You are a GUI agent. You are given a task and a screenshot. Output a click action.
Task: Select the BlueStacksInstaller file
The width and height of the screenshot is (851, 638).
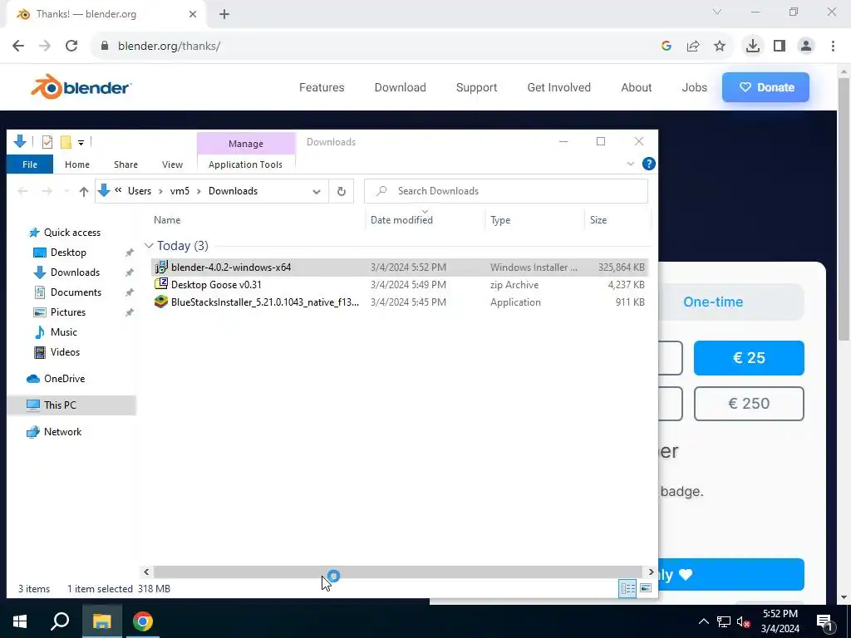399,302
